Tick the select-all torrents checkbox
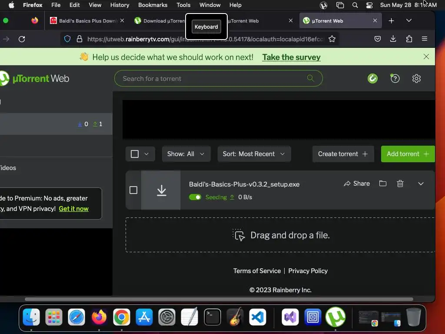 [135, 154]
